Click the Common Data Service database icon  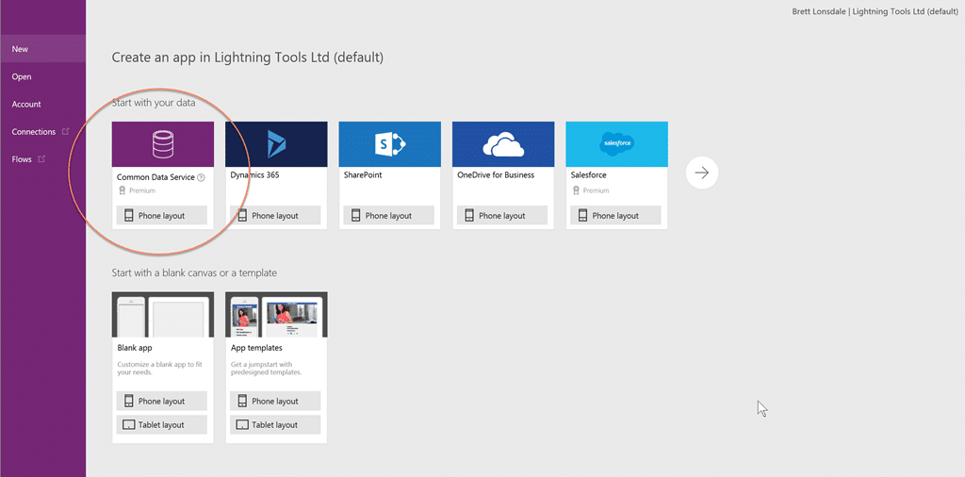click(x=163, y=144)
